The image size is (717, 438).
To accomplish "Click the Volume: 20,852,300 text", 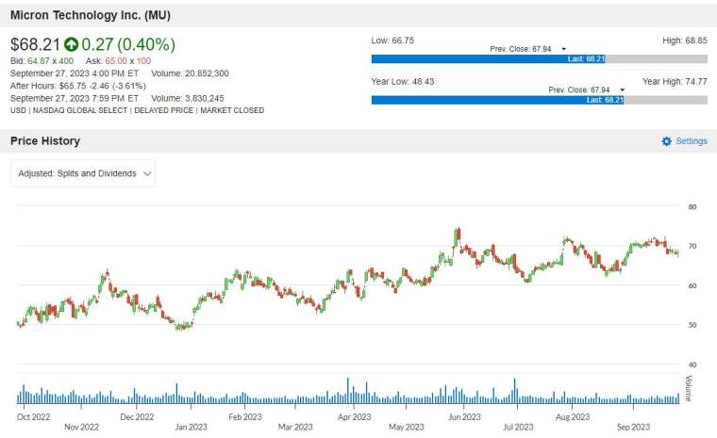I will (x=190, y=73).
